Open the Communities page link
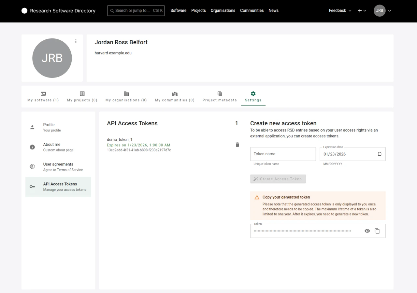 pyautogui.click(x=252, y=11)
